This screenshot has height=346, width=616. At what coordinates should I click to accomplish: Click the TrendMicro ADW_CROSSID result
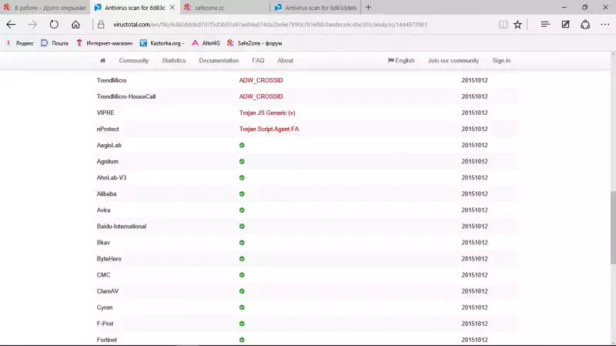[261, 80]
